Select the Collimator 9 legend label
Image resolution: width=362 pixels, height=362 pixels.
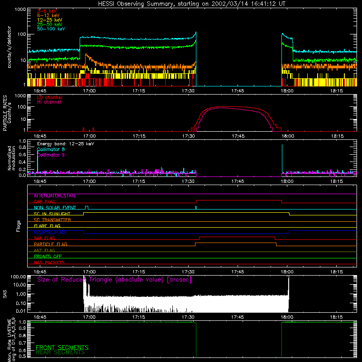click(x=51, y=155)
